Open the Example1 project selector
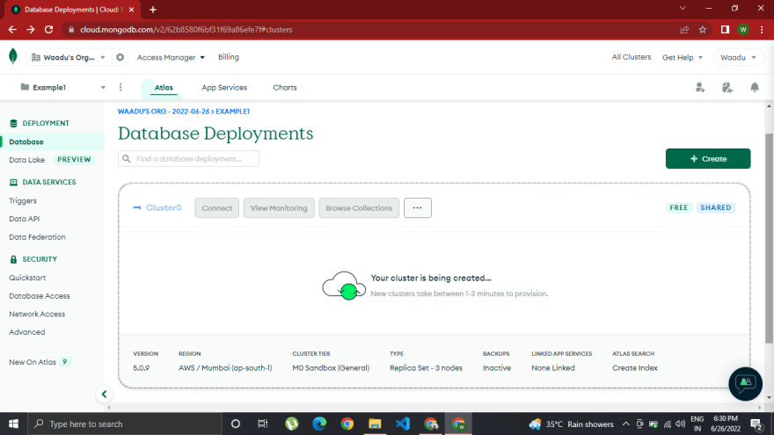The image size is (774, 435). coord(62,87)
